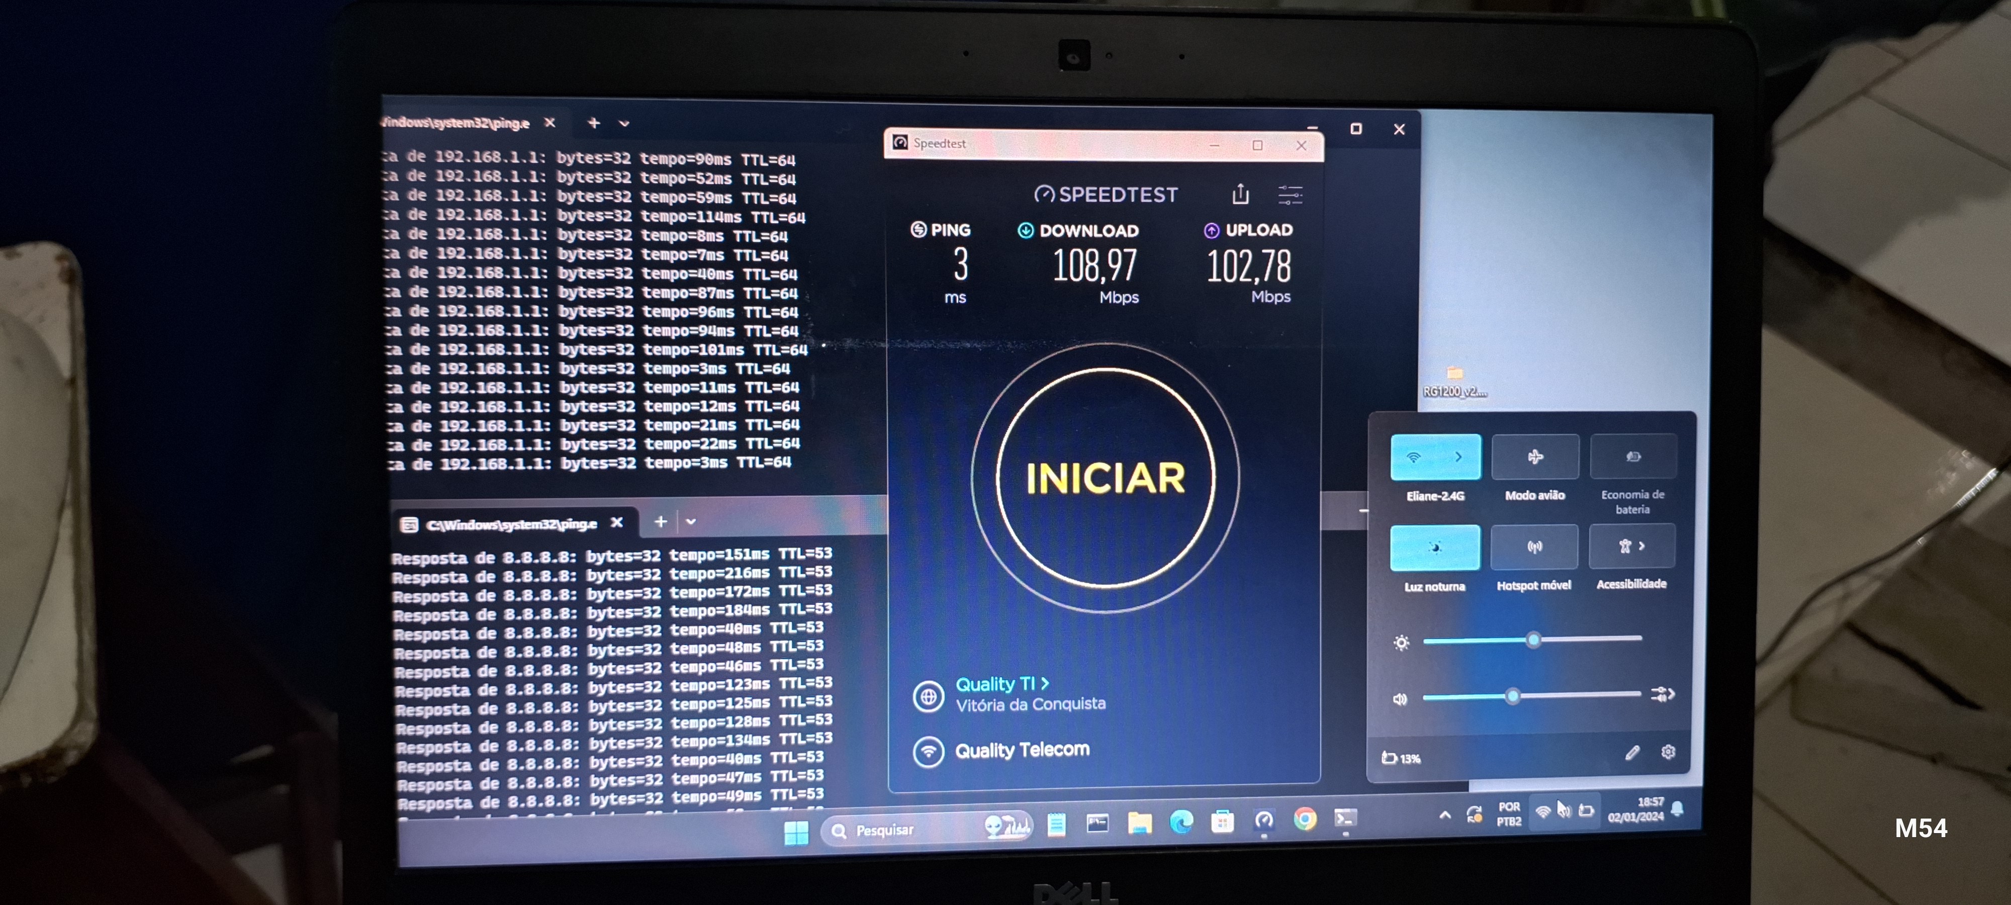Screen dimensions: 2011x905
Task: Enable Hotspot móvel
Action: pos(1534,547)
